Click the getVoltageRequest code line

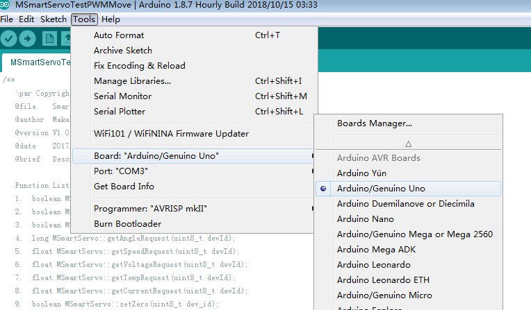point(131,265)
